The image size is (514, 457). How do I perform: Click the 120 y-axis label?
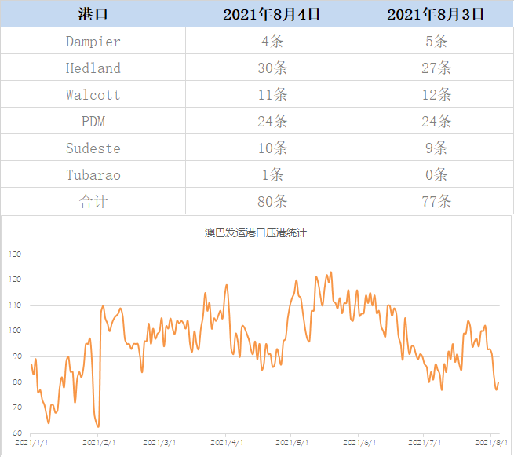pyautogui.click(x=15, y=280)
